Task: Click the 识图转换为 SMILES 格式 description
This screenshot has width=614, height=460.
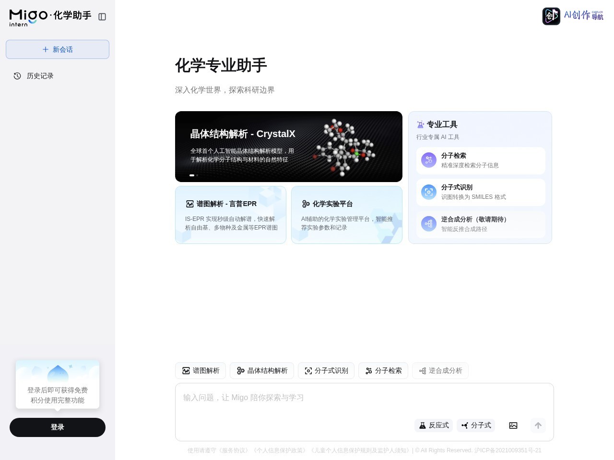Action: tap(473, 197)
